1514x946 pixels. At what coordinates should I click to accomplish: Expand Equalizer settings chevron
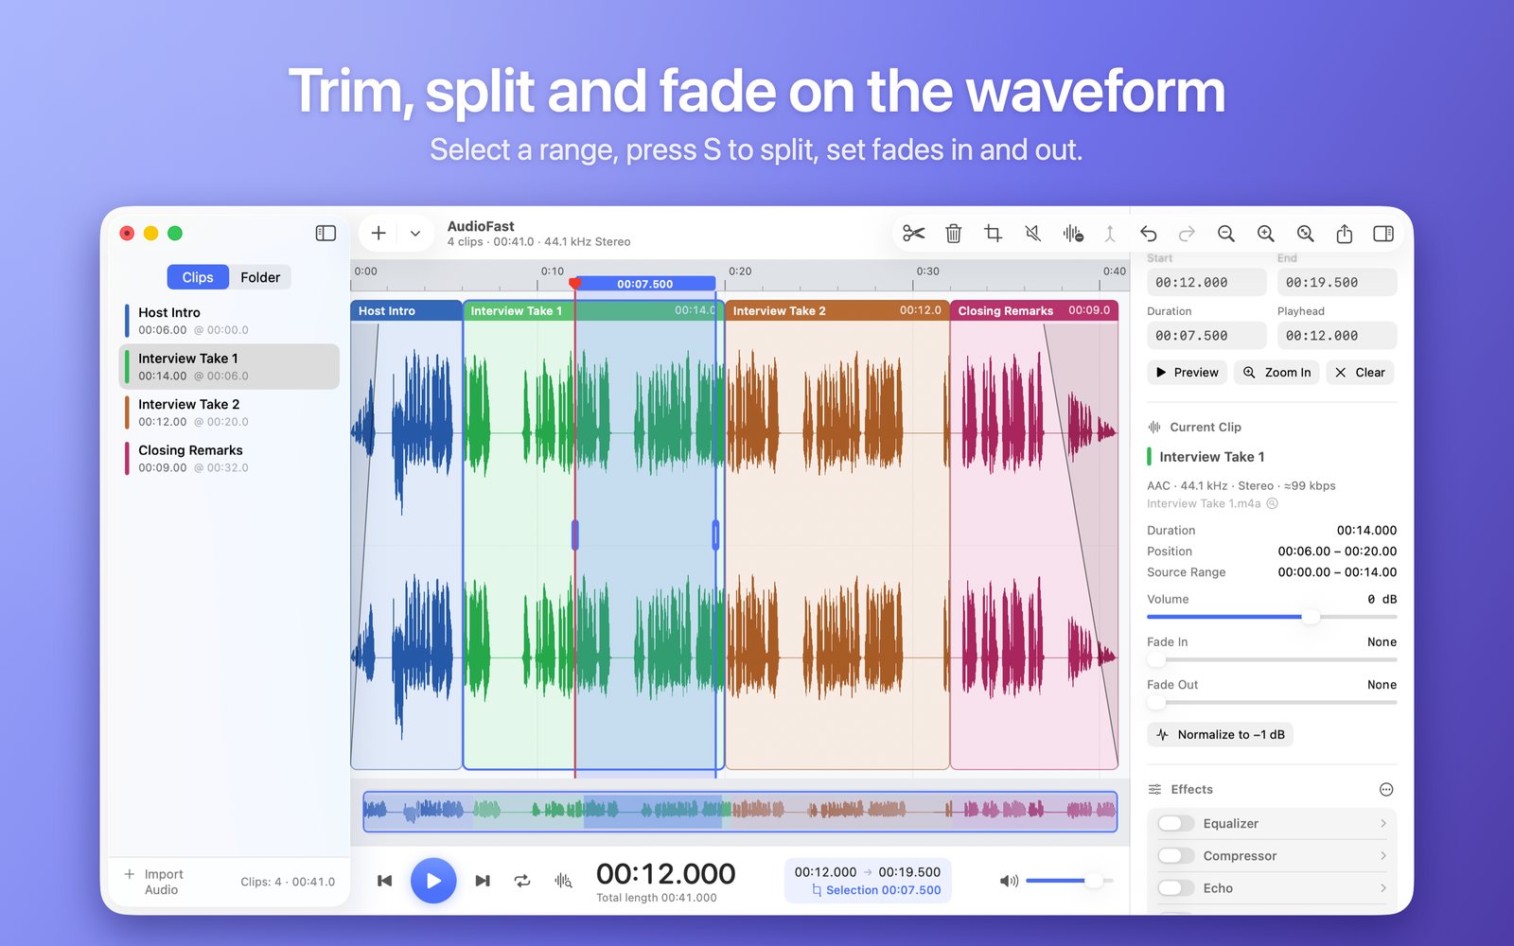point(1382,823)
